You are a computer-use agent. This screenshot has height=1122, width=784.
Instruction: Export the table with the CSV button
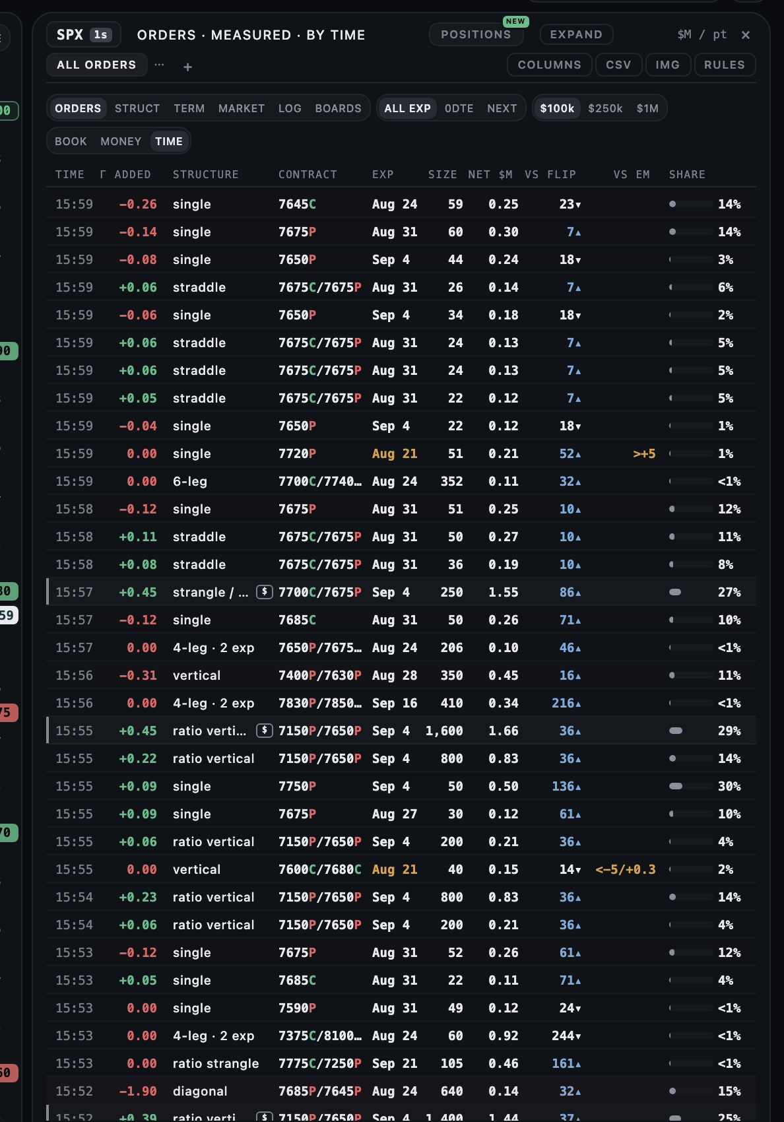tap(618, 65)
